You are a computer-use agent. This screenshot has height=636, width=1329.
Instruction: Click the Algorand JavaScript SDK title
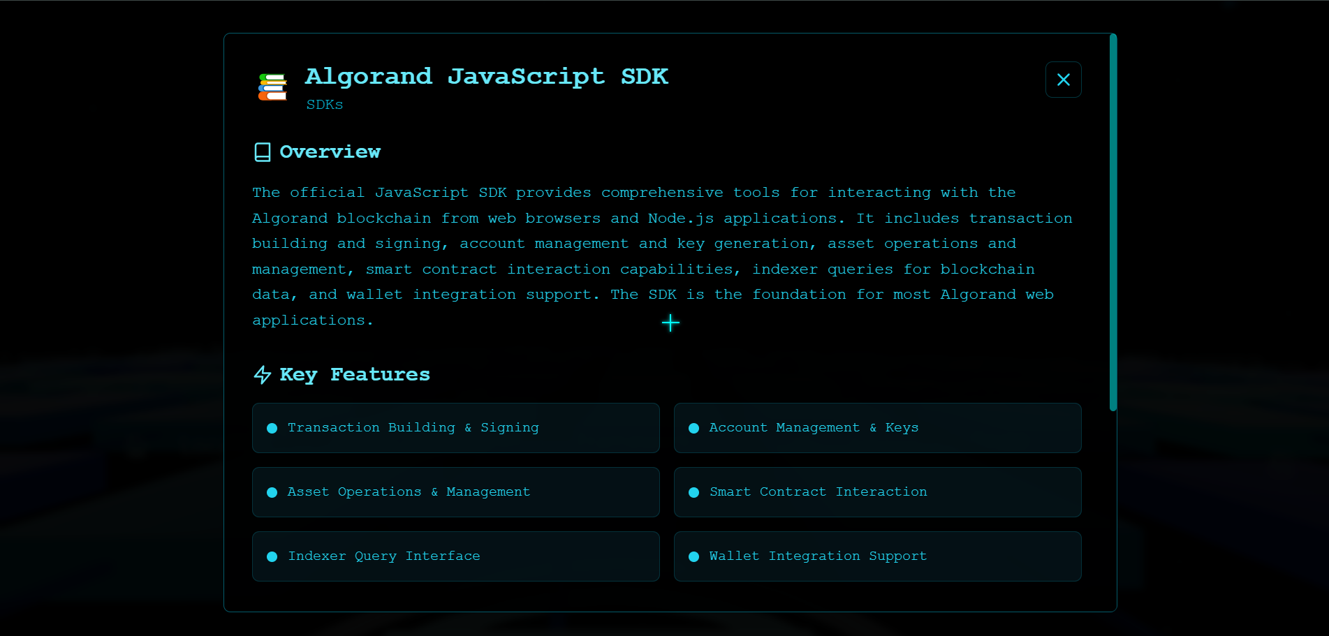pyautogui.click(x=487, y=77)
